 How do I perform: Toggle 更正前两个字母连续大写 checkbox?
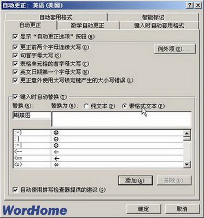(x=15, y=47)
